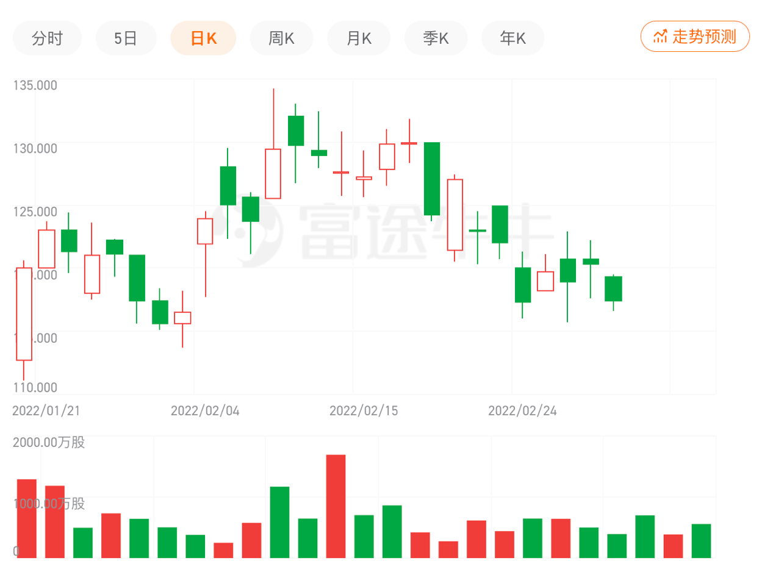
Task: Click the 135.000 price axis label
Action: pos(35,85)
